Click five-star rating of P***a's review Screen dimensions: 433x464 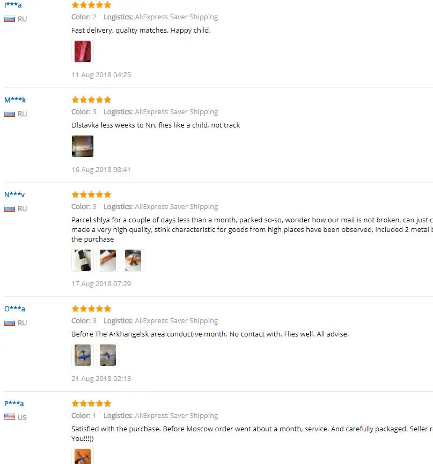[x=91, y=403]
